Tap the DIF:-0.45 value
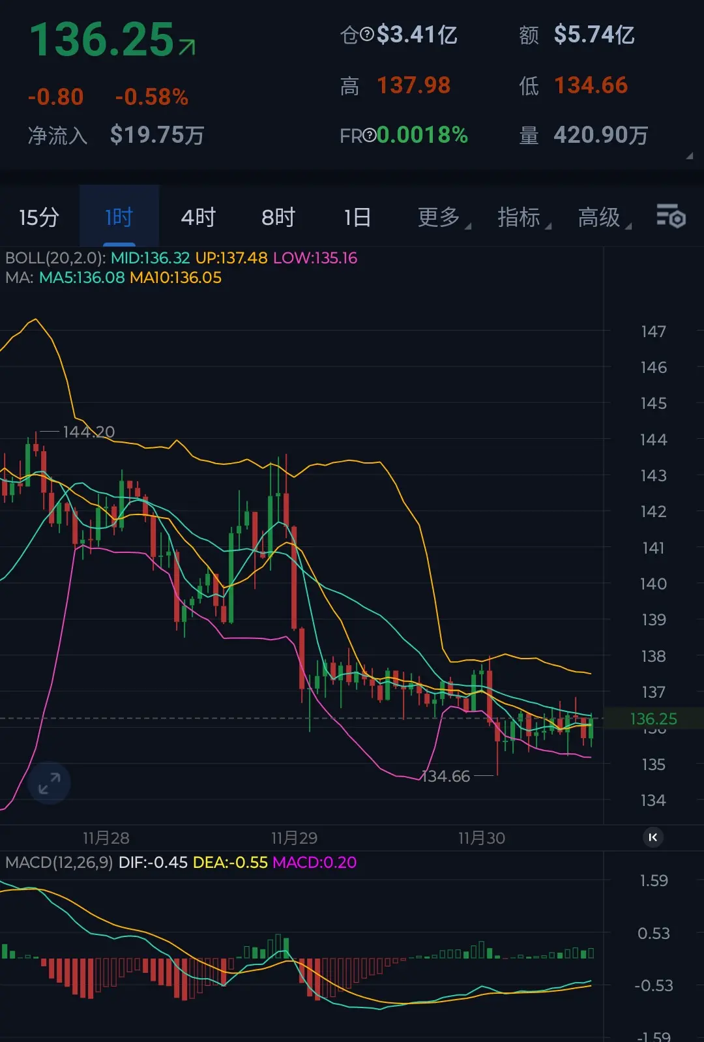 (x=153, y=862)
